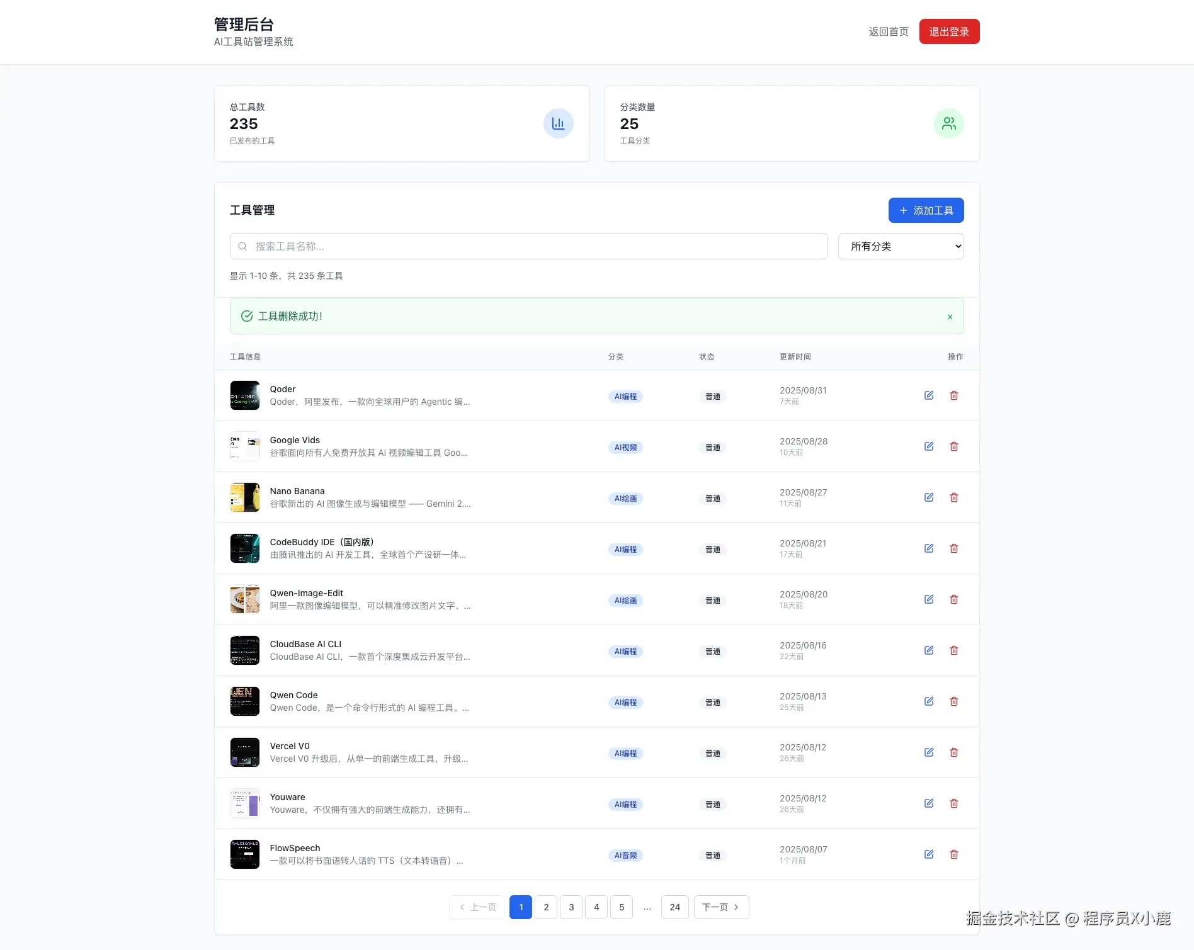The height and width of the screenshot is (950, 1194).
Task: Click the Google Vids thumbnail
Action: pyautogui.click(x=245, y=446)
